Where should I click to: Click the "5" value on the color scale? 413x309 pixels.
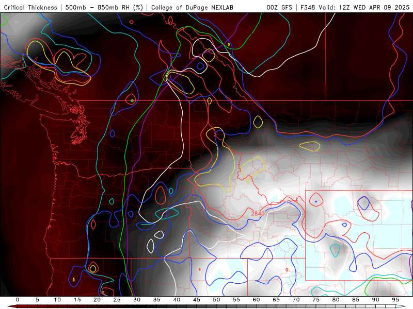(37, 300)
